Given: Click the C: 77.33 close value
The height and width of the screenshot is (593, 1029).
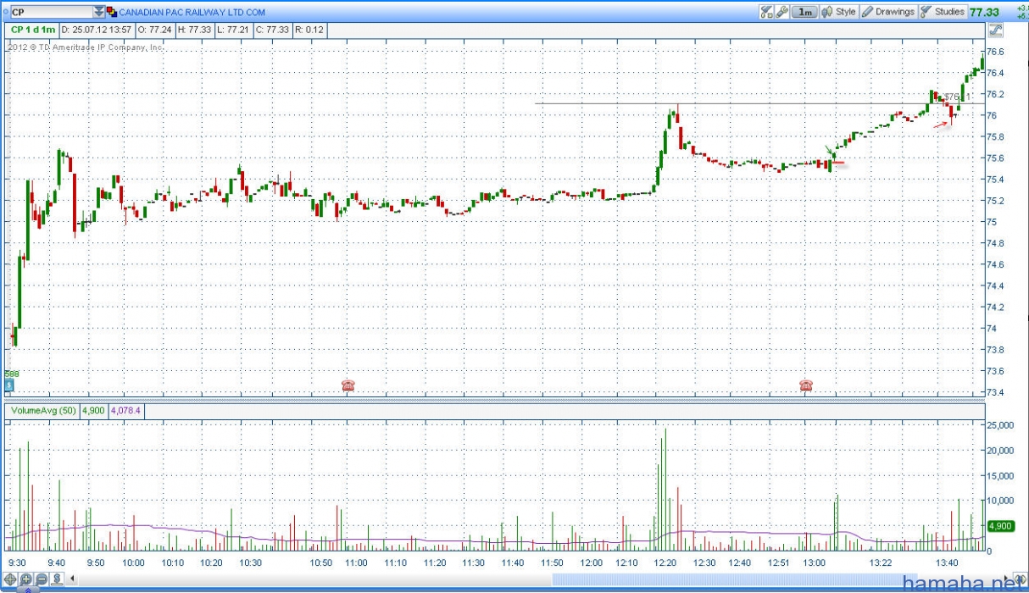Looking at the screenshot, I should [x=272, y=30].
